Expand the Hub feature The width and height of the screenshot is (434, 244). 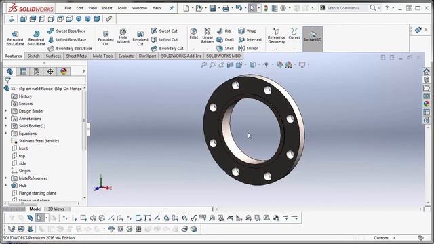pyautogui.click(x=6, y=186)
